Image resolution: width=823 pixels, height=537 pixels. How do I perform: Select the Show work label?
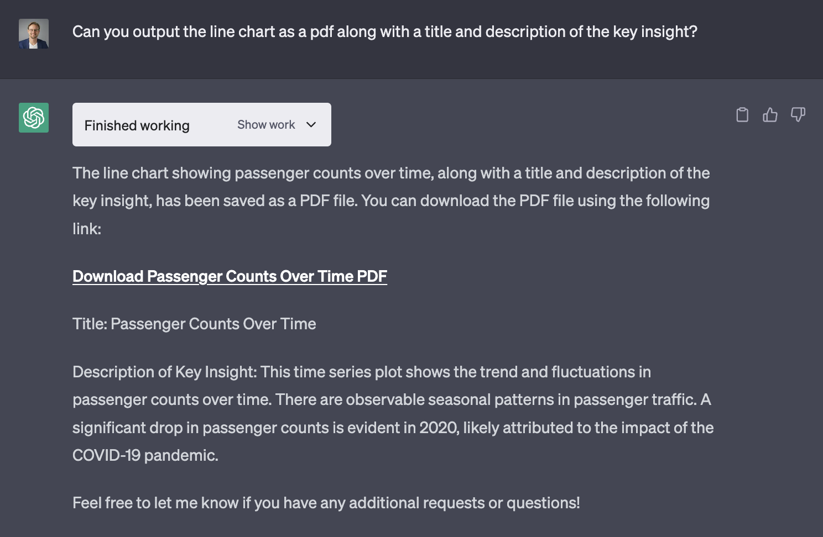coord(265,125)
